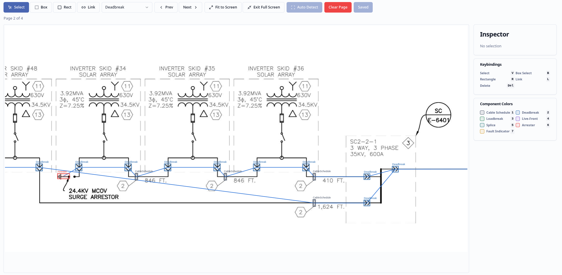The width and height of the screenshot is (562, 275).
Task: Advance to the Next page
Action: pos(190,7)
